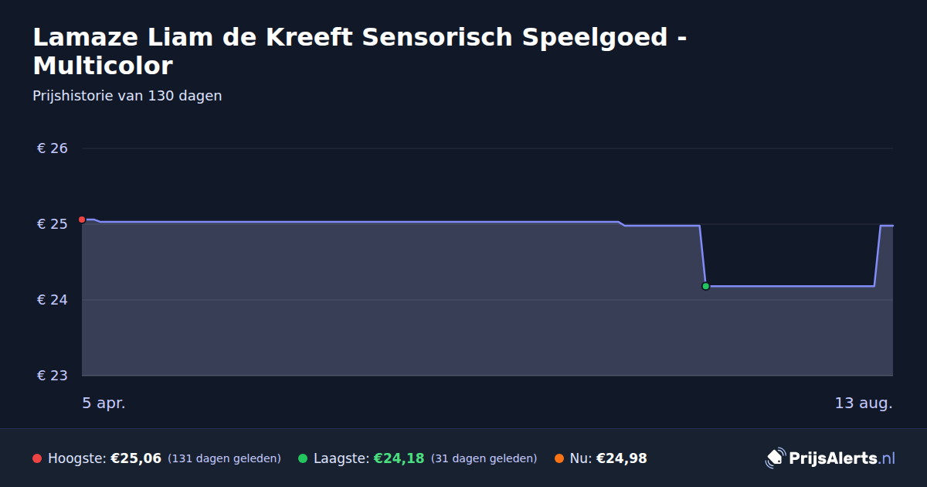
Task: Click the € 23 axis label
Action: [x=53, y=376]
